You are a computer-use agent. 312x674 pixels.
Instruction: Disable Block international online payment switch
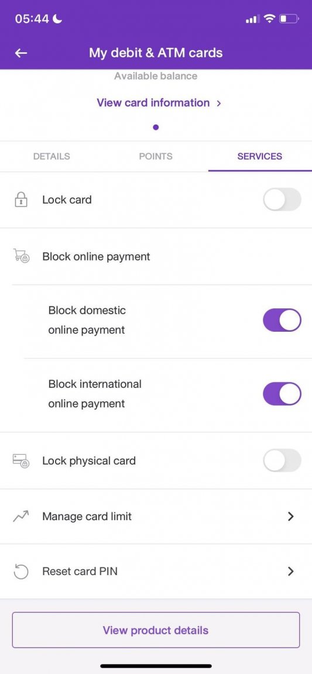282,394
